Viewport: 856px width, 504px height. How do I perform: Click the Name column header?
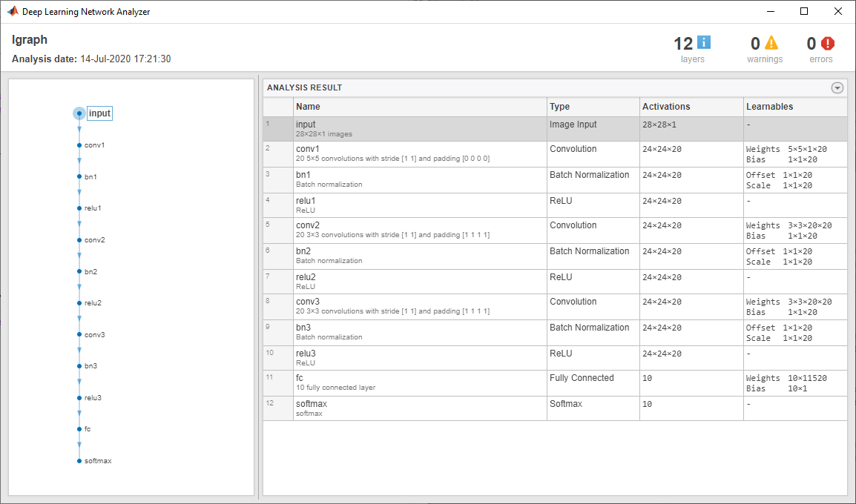420,107
